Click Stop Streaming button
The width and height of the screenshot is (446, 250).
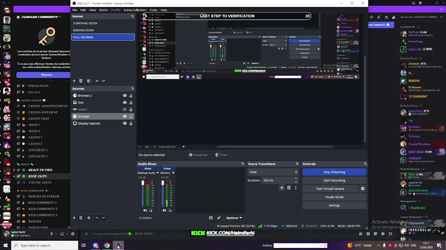coord(334,172)
